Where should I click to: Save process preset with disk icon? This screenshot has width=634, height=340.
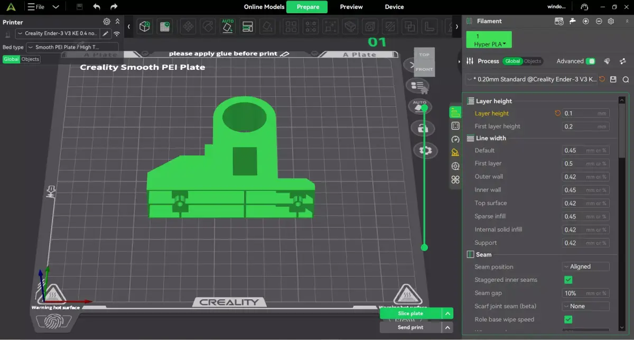(x=613, y=79)
